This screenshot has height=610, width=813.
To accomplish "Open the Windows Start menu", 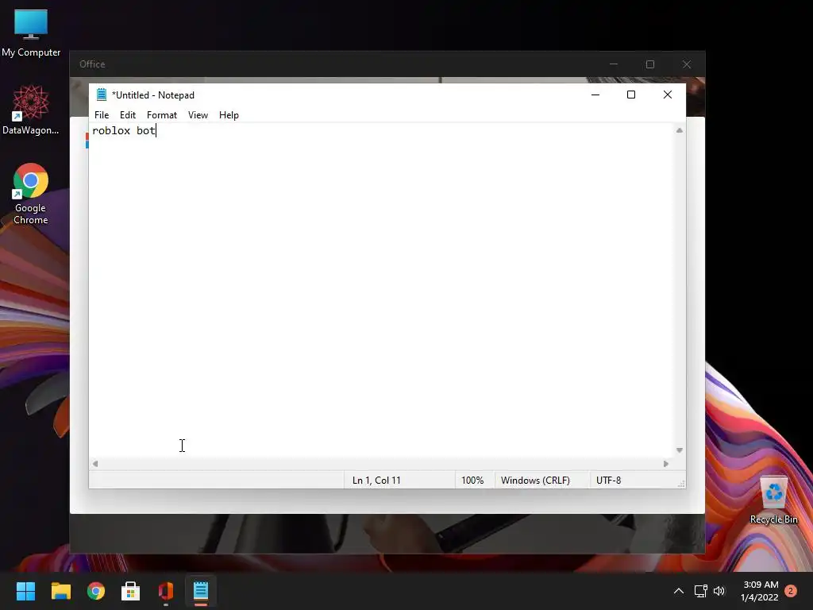I will pos(26,591).
